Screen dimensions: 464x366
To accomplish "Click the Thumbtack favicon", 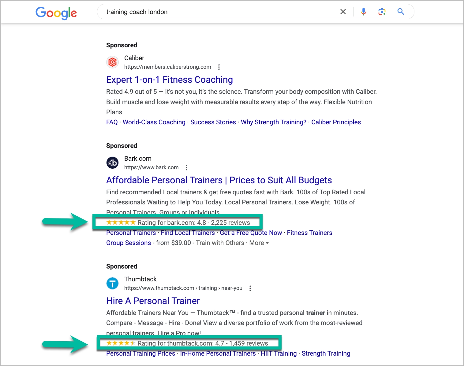I will (x=112, y=283).
